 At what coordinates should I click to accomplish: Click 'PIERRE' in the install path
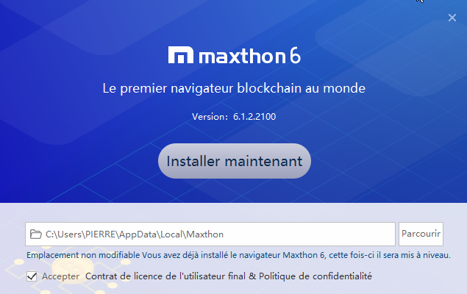click(96, 234)
